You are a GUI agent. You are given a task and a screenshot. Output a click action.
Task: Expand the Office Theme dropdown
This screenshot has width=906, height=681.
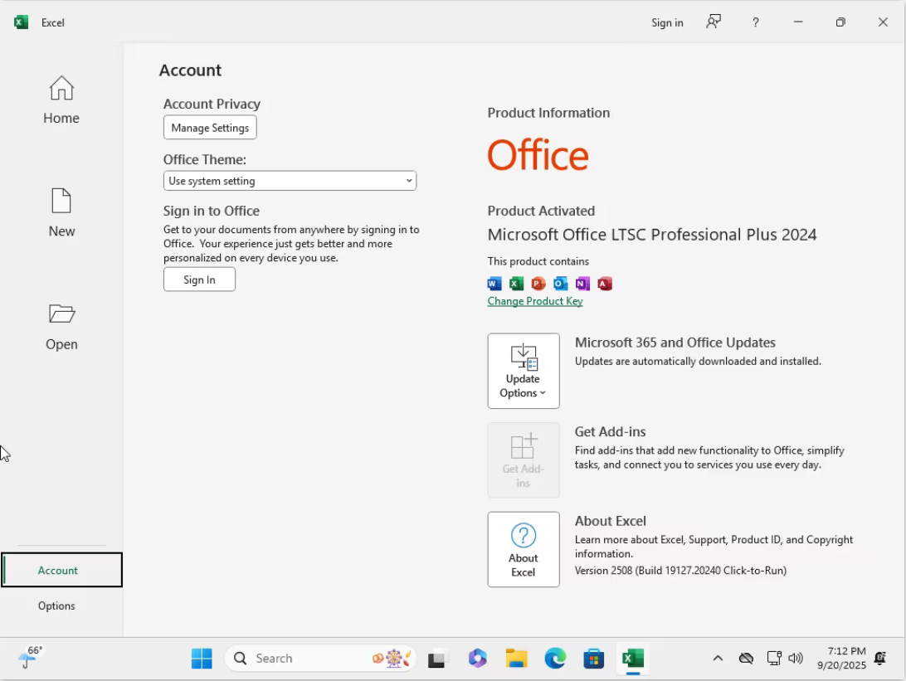pos(290,181)
